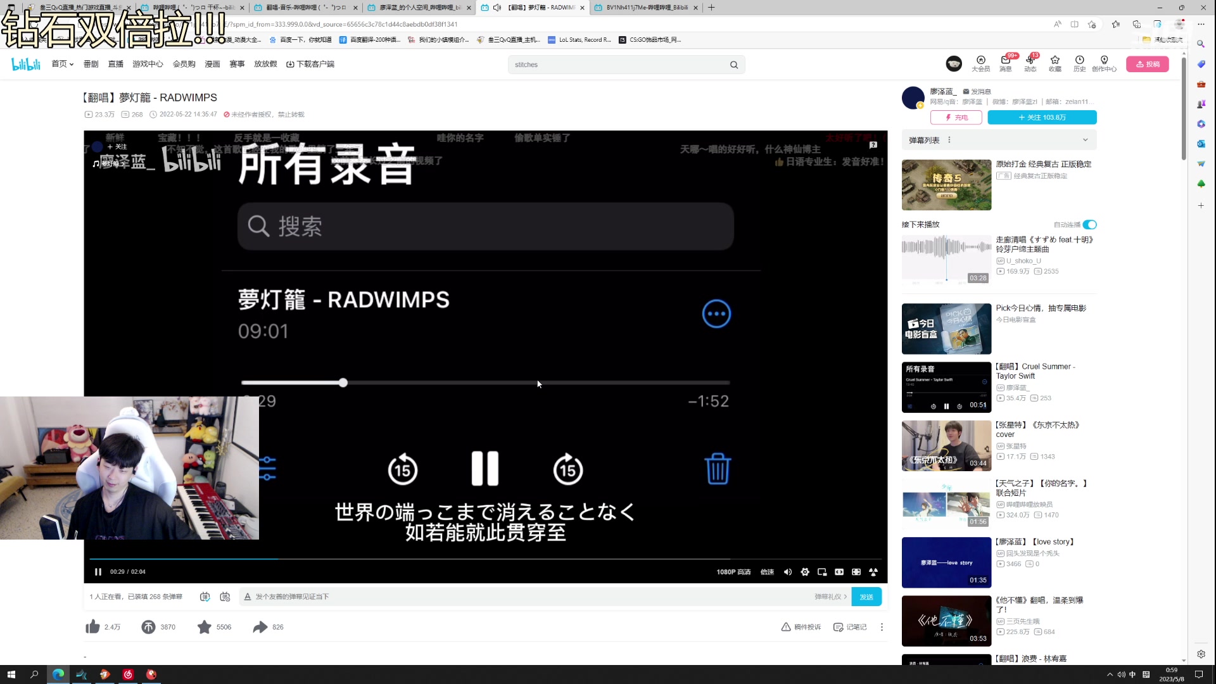Open the 消息 messages icon in top bar

(1006, 63)
